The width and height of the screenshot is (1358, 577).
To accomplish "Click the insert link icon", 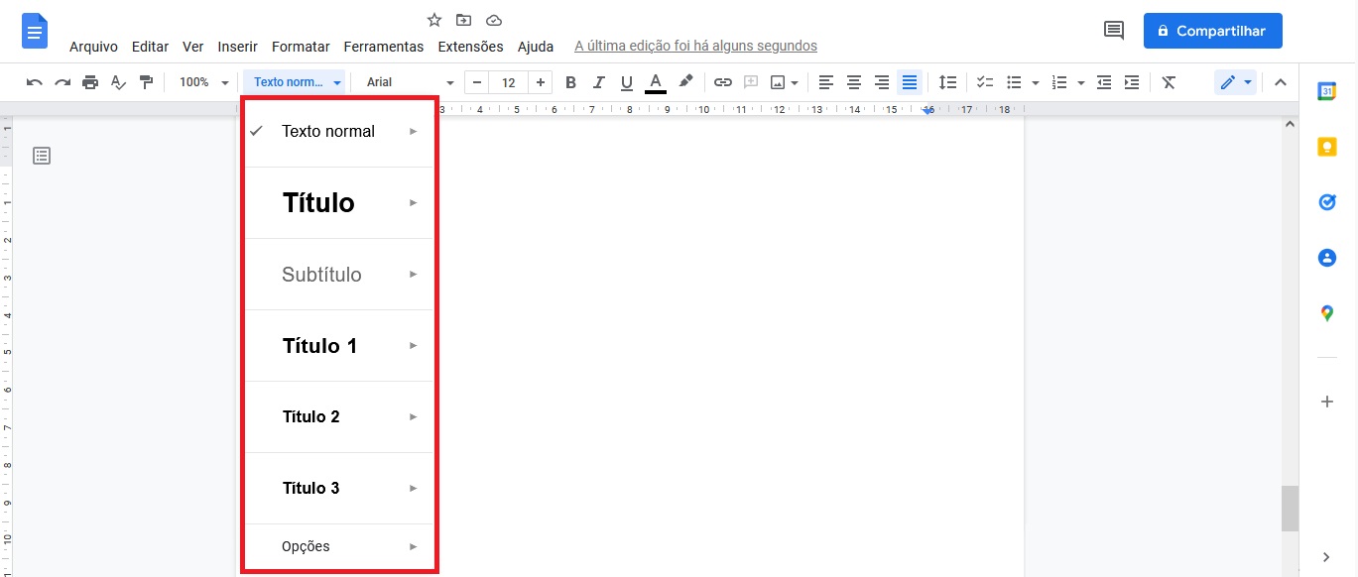I will tap(723, 82).
